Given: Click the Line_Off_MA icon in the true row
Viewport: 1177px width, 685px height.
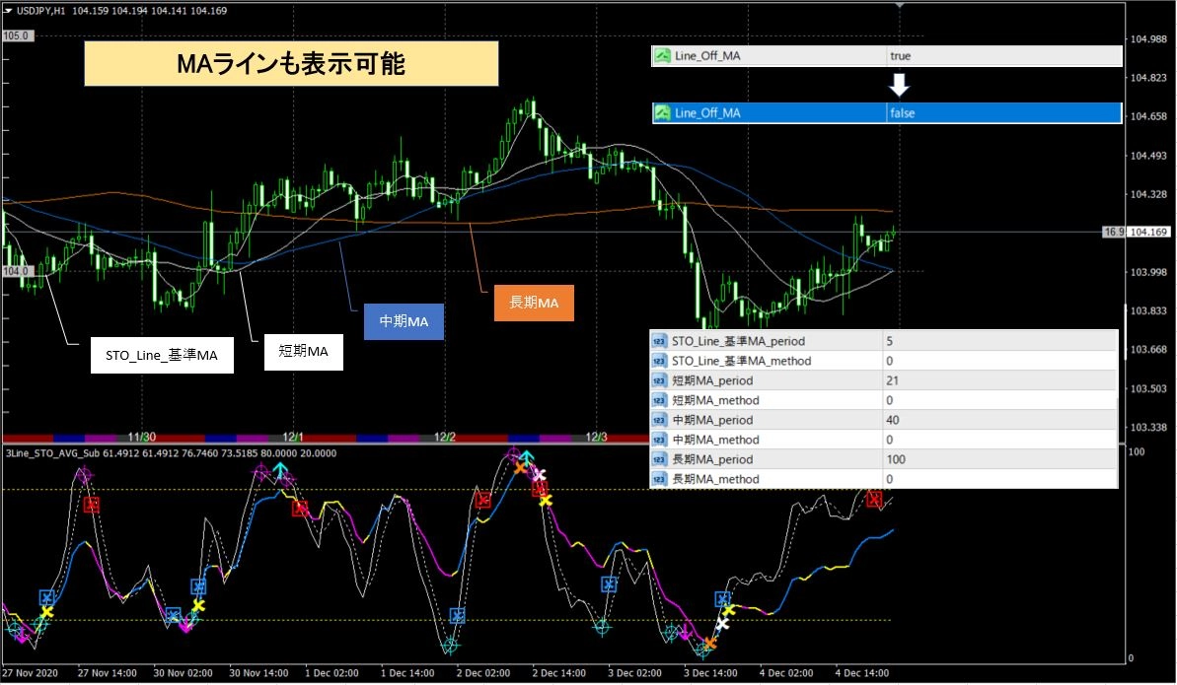Looking at the screenshot, I should (662, 55).
